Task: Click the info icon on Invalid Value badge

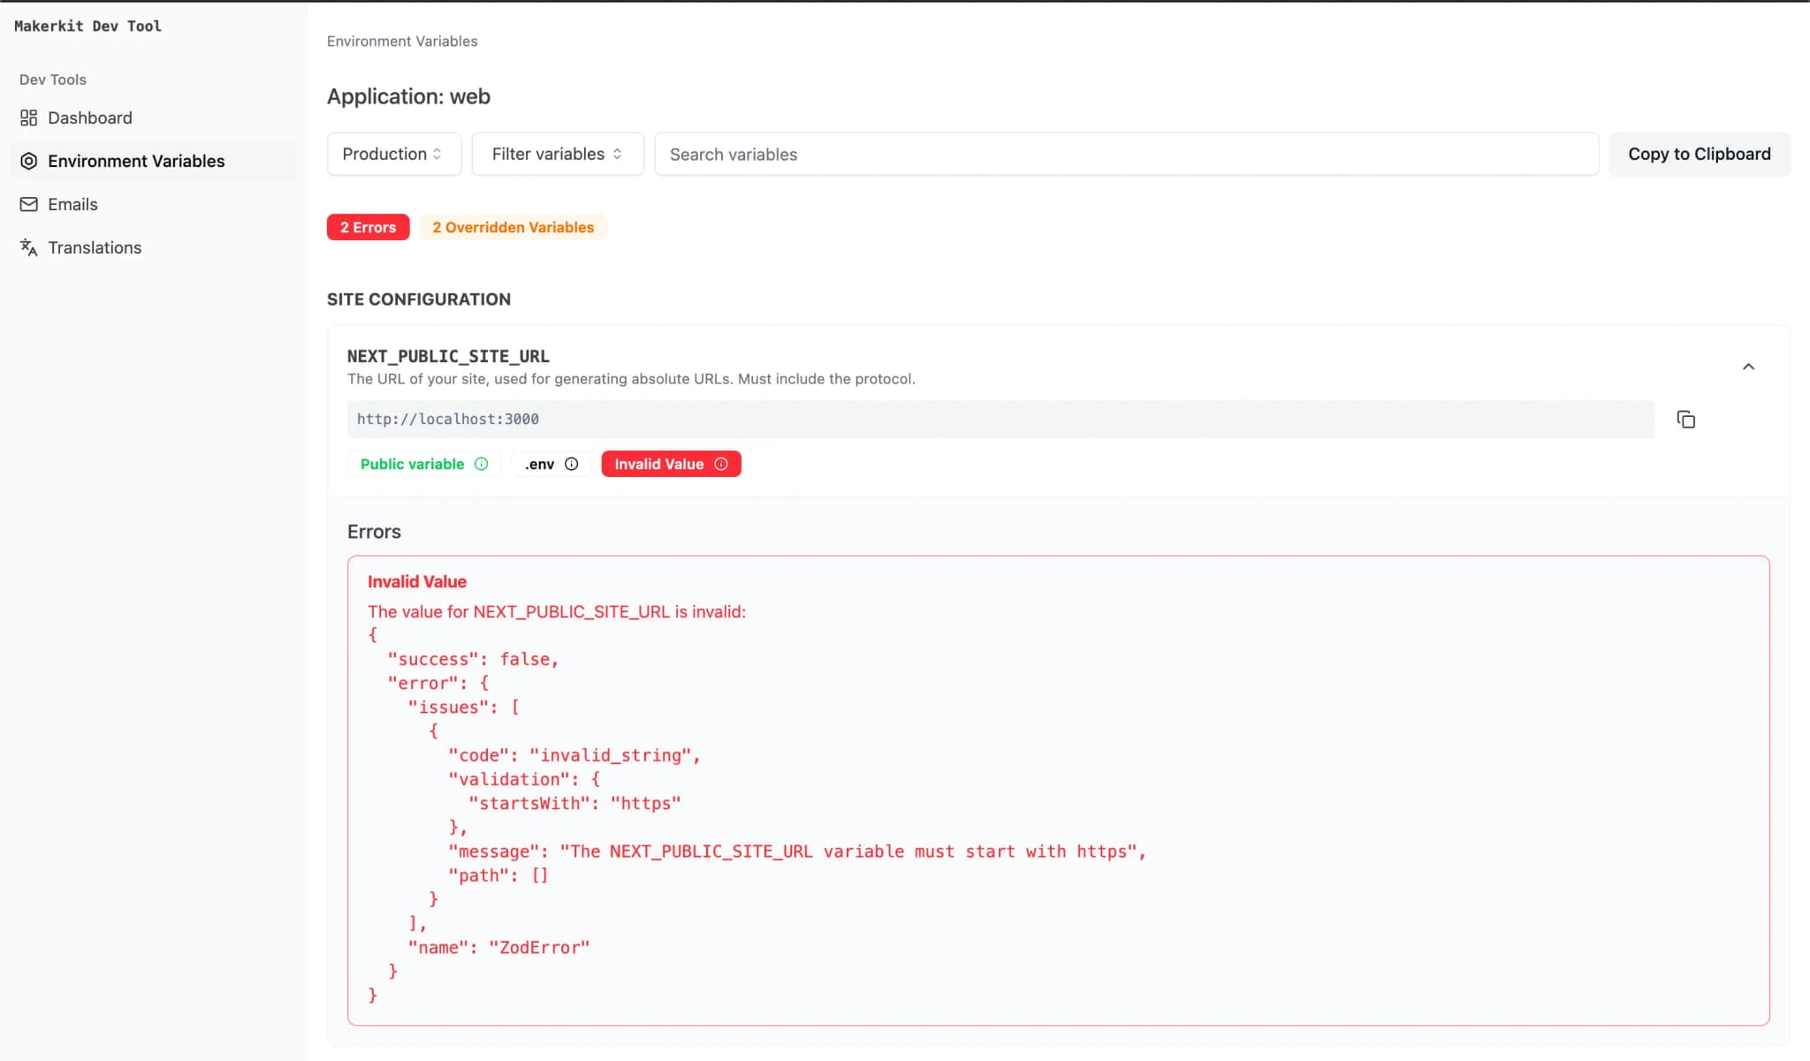Action: 723,463
